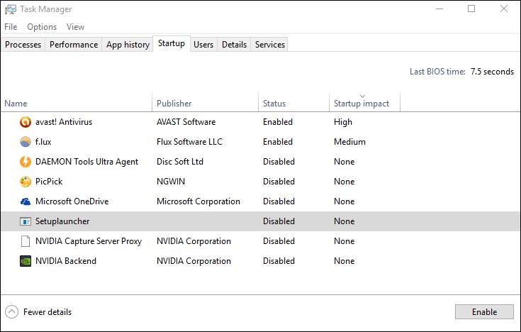Switch to the Users tab
Viewport: 521px width, 332px height.
coord(203,45)
